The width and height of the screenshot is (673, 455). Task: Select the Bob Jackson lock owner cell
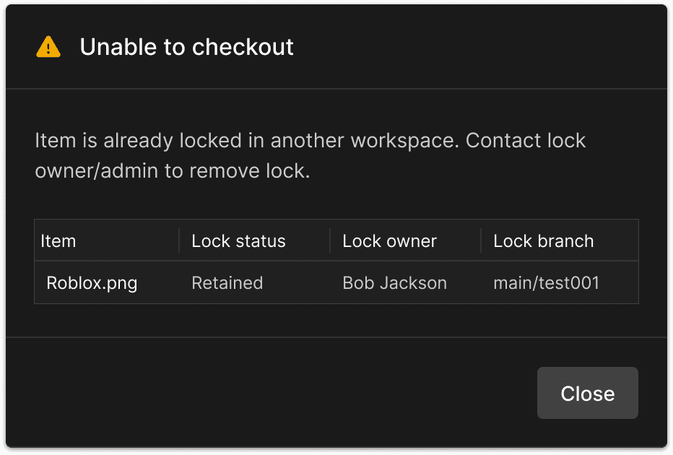pyautogui.click(x=394, y=283)
